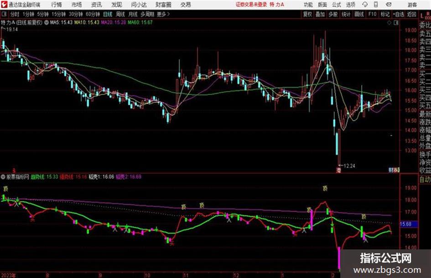Image resolution: width=431 pixels, height=278 pixels.
Task: Click the red R icon in right panel
Action: tap(428, 14)
